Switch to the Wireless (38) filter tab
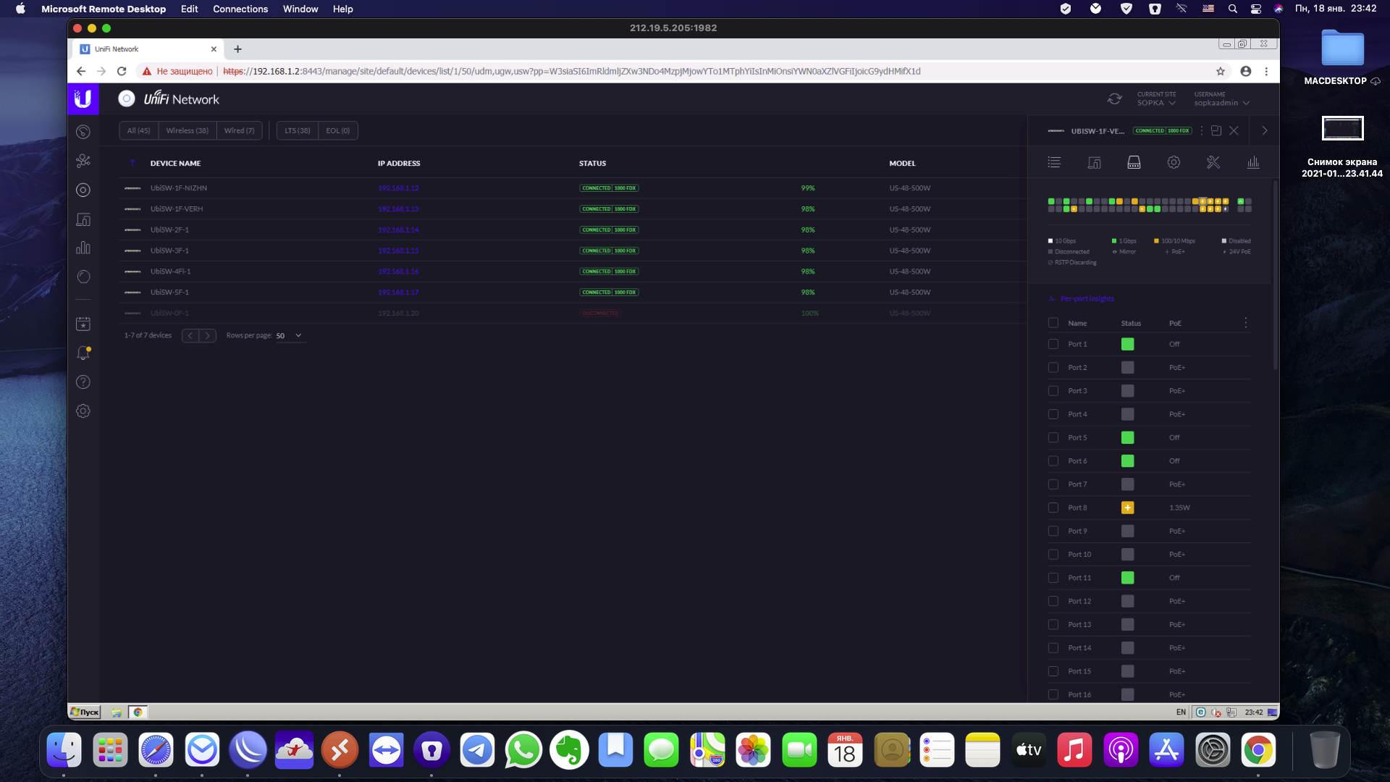 click(187, 131)
